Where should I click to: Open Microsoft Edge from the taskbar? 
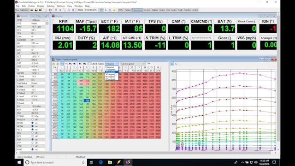(100, 162)
